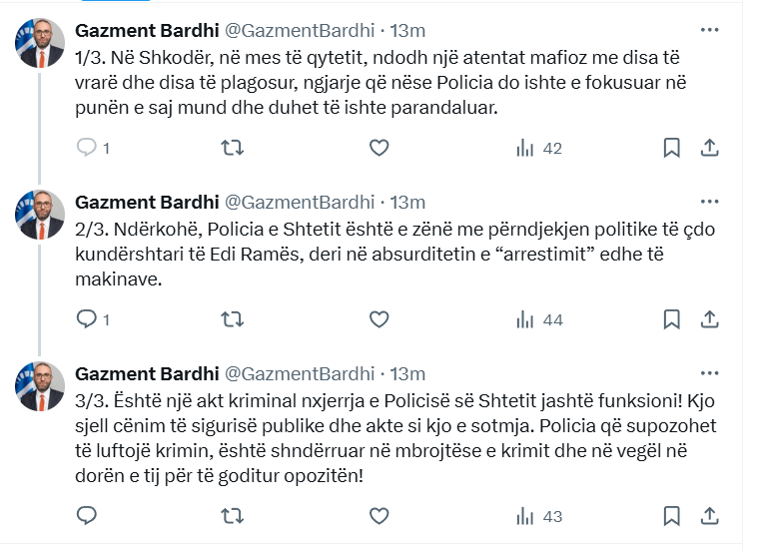This screenshot has height=551, width=757.
Task: Share the 1/3 tweet about Shkodër
Action: (x=709, y=148)
